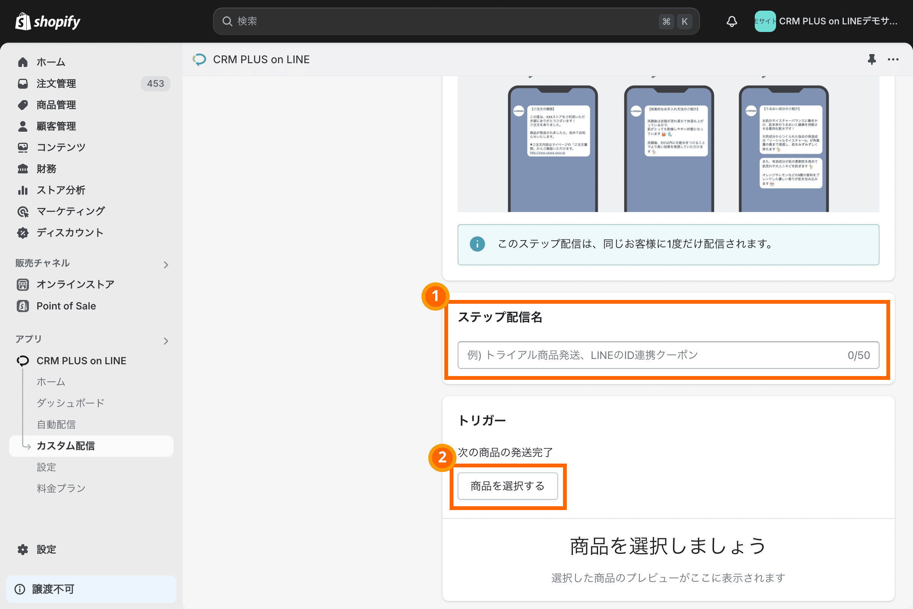Open the 注文管理 (orders) section
The height and width of the screenshot is (609, 913).
[x=56, y=83]
